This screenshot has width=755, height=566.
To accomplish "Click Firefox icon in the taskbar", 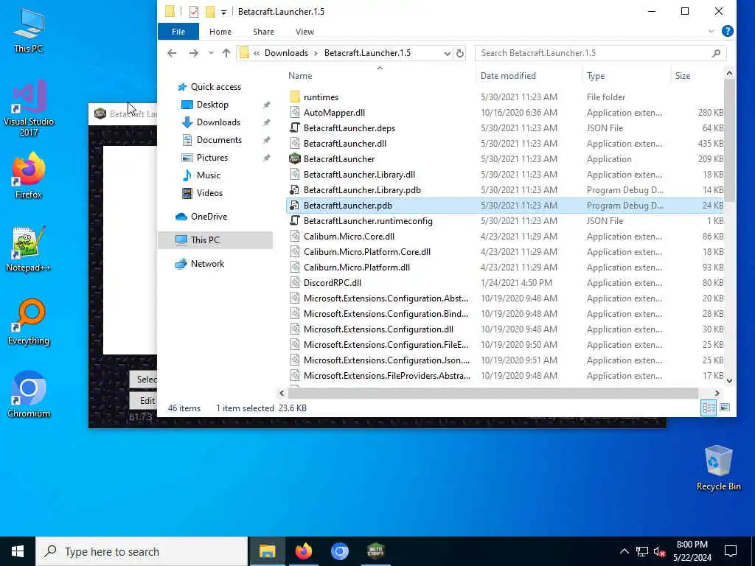I will pos(303,551).
